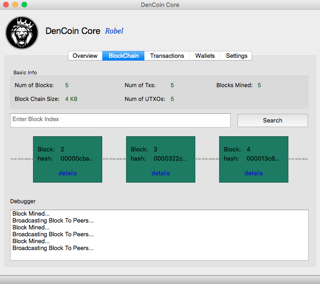This screenshot has height=284, width=320.
Task: Click the lion crown logo icon
Action: (x=22, y=33)
